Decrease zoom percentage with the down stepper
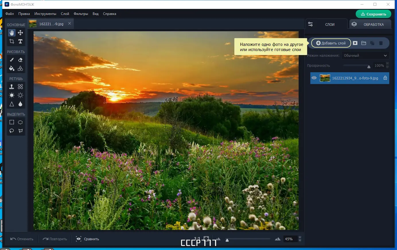397x250 pixels. (x=300, y=240)
